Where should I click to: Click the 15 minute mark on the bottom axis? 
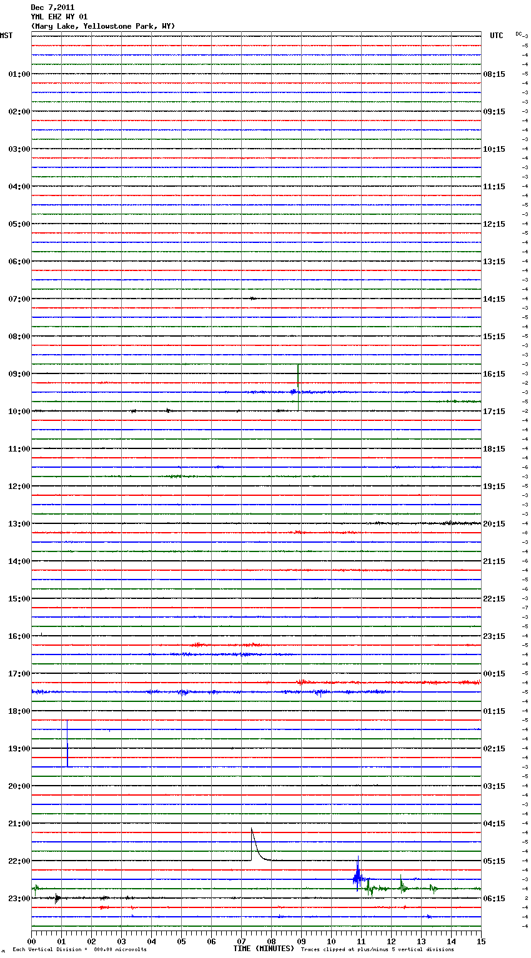481,941
